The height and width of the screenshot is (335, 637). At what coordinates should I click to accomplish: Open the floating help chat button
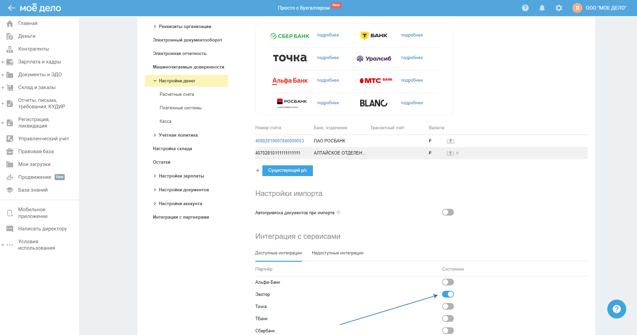pos(616,309)
